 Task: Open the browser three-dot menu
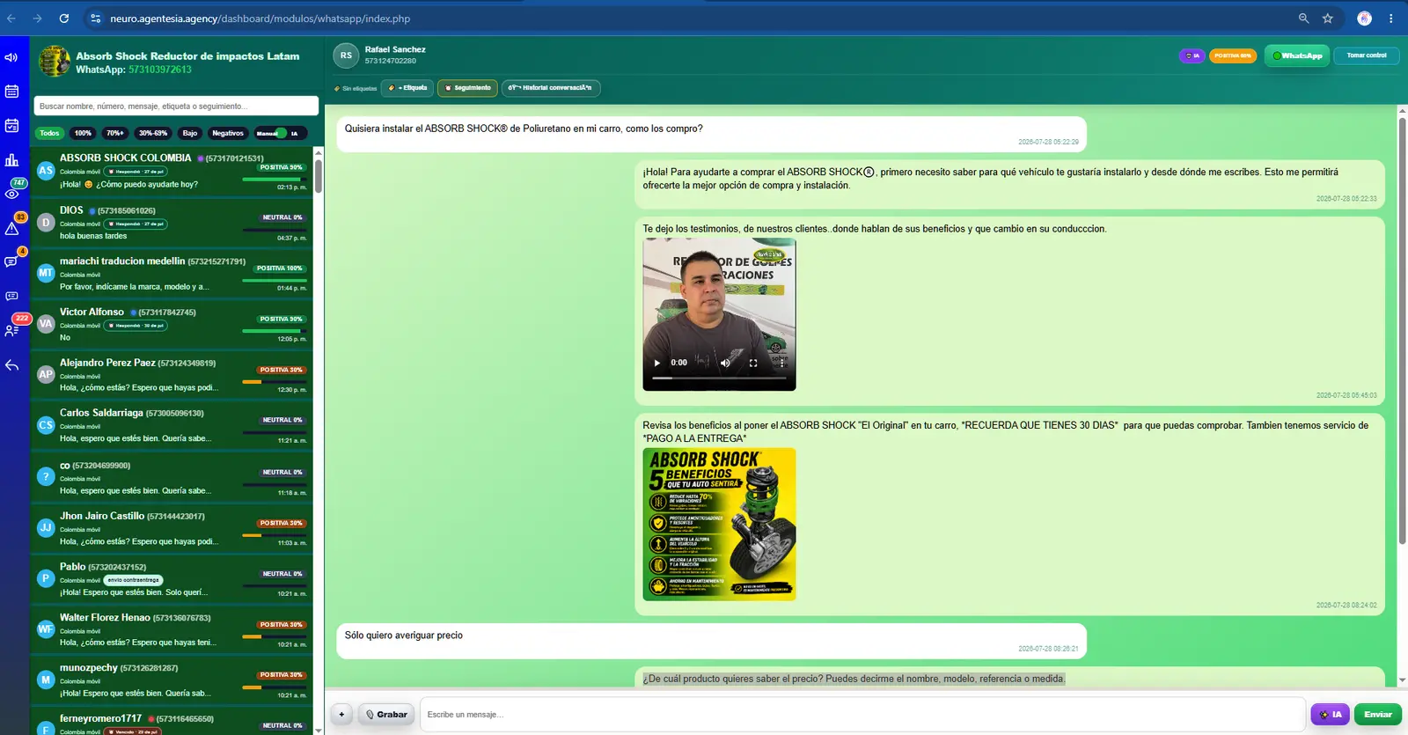point(1391,18)
